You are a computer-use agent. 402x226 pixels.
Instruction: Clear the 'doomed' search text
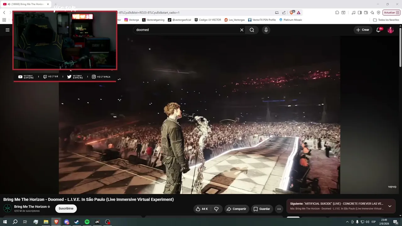[x=242, y=30]
